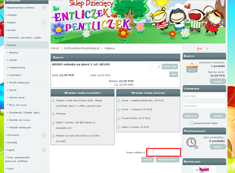This screenshot has height=173, width=235.
Task: Select Pobranie payment option
Action: [x=54, y=114]
